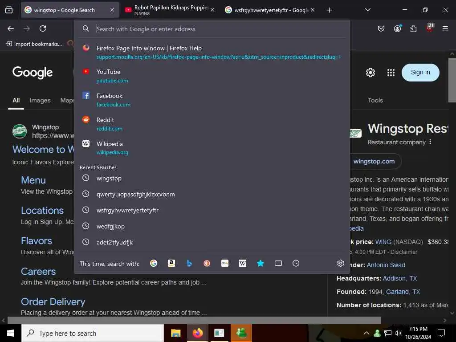Select the All results tab
Viewport: 456px width, 342px height.
(x=16, y=100)
